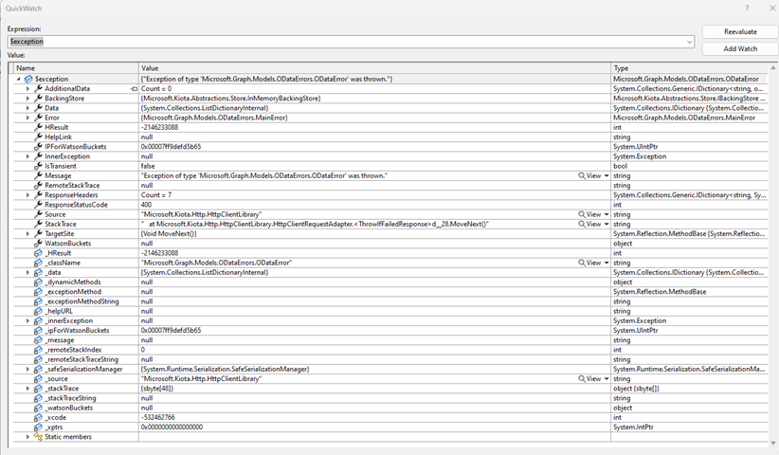
Task: Expand the Static members node
Action: [27, 437]
